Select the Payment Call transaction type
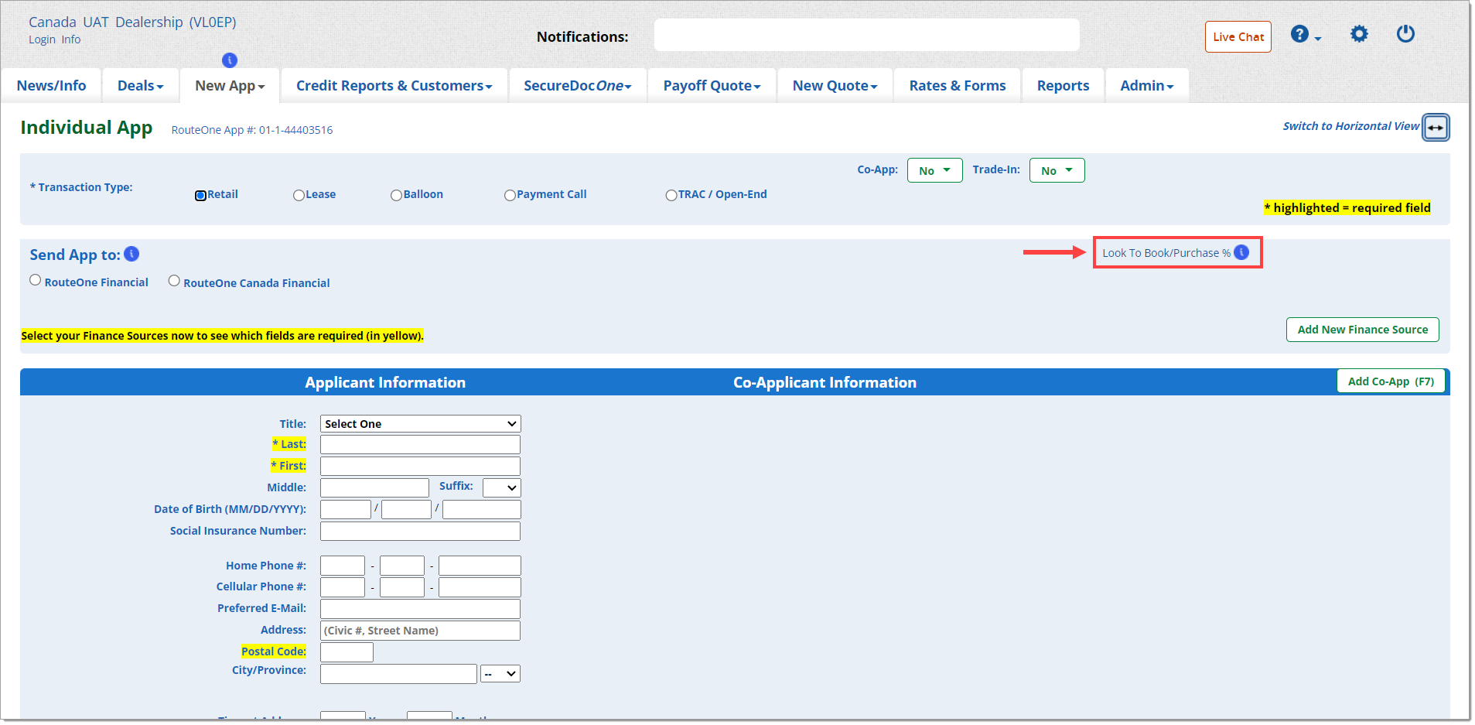The image size is (1475, 725). pyautogui.click(x=510, y=195)
